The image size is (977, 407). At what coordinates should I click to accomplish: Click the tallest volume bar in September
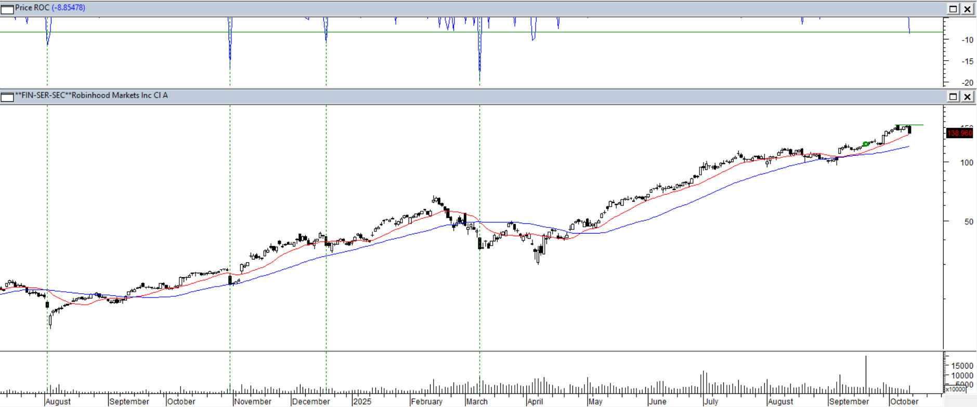(x=866, y=374)
